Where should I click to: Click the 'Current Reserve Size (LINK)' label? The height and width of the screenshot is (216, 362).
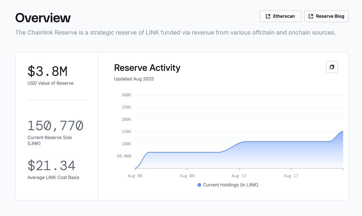(49, 140)
